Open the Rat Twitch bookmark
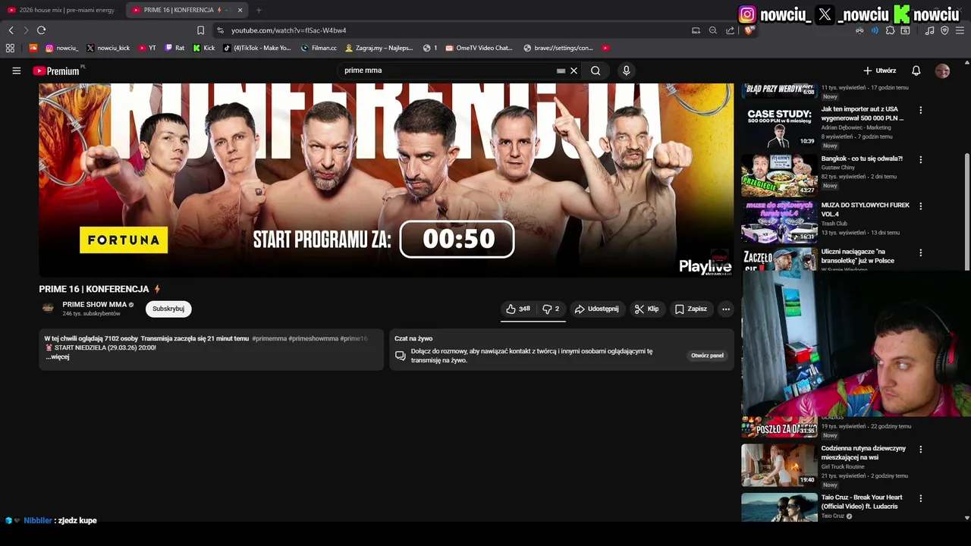Screen dimensions: 971x546 click(x=174, y=48)
